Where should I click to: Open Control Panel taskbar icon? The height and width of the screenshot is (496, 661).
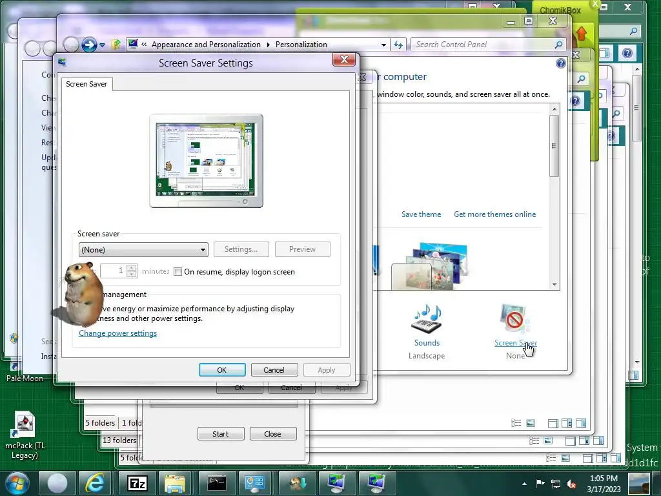click(255, 483)
